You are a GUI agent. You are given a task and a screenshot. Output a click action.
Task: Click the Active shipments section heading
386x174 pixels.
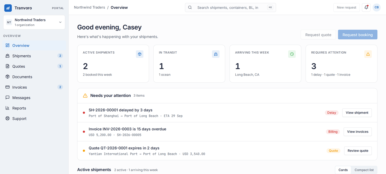94,170
